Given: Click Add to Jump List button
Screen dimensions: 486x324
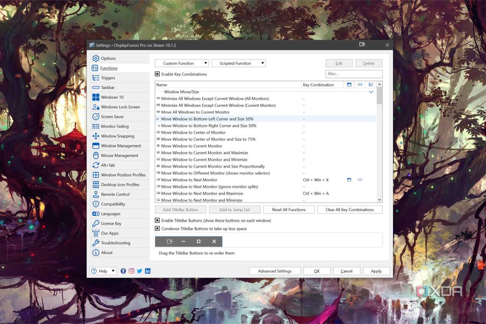Looking at the screenshot, I should click(x=235, y=210).
